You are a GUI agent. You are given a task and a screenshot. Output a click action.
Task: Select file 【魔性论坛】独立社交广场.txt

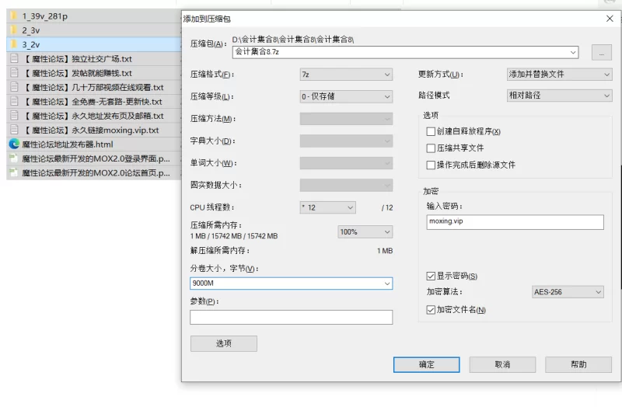[78, 59]
